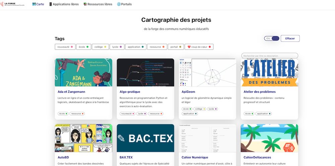The image size is (335, 166).
Task: Click école tag on ApiGeom card
Action: (x=187, y=109)
